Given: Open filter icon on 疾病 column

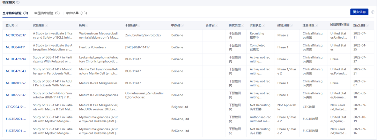Looking at the screenshot, I should click(87, 25).
